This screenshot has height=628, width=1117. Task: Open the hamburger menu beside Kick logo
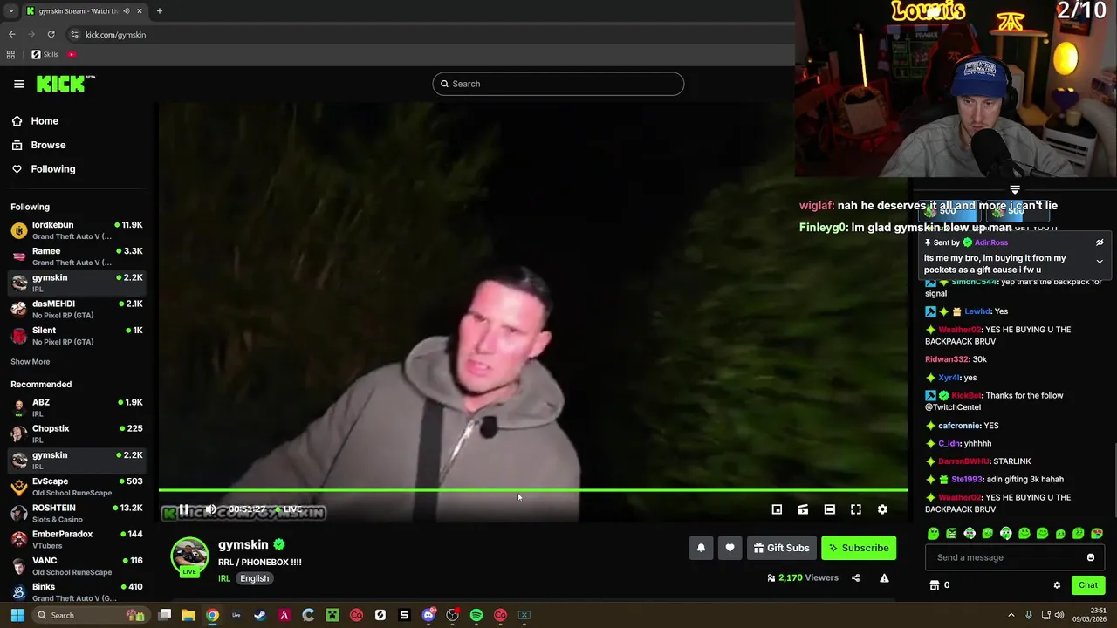[19, 84]
